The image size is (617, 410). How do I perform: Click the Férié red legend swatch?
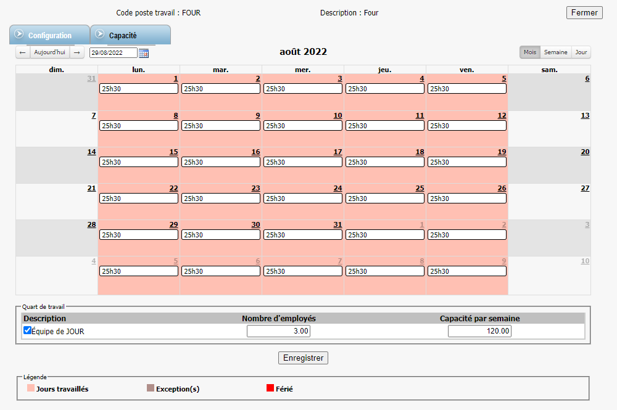270,388
